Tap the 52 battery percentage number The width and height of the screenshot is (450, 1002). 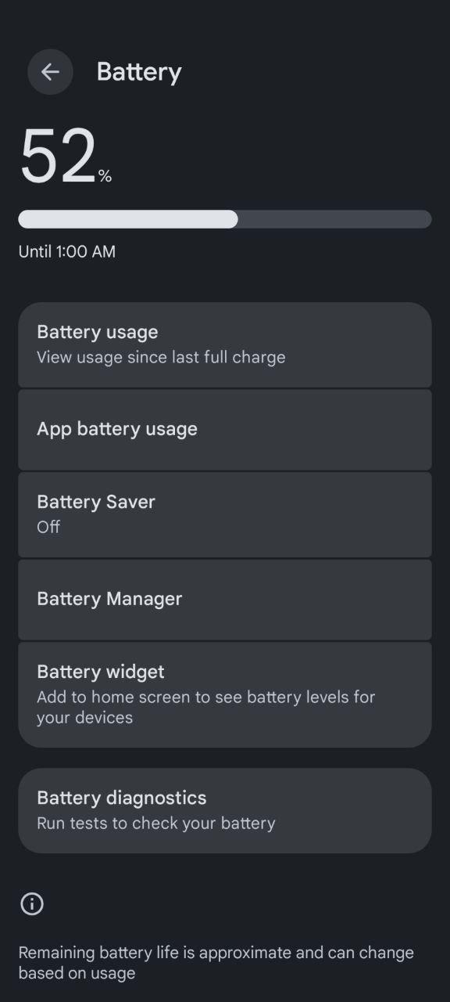58,157
